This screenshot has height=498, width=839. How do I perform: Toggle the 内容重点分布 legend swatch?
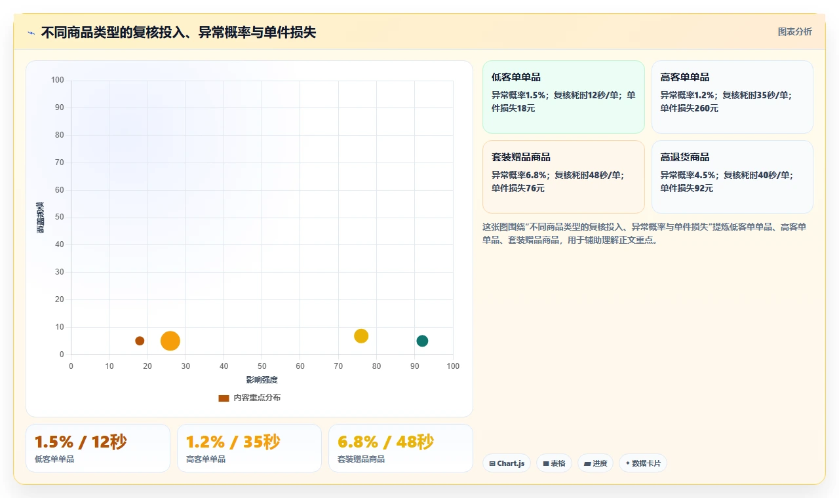tap(224, 398)
